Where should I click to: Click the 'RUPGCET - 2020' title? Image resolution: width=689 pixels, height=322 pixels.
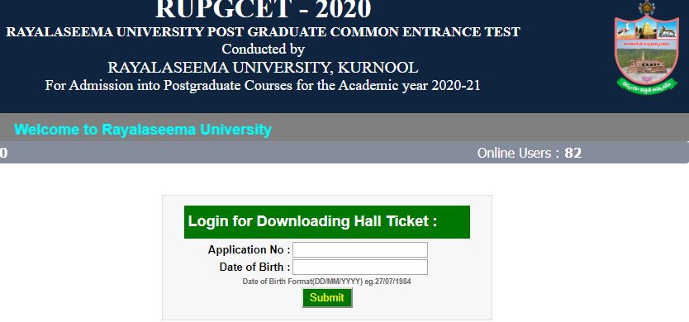[264, 9]
